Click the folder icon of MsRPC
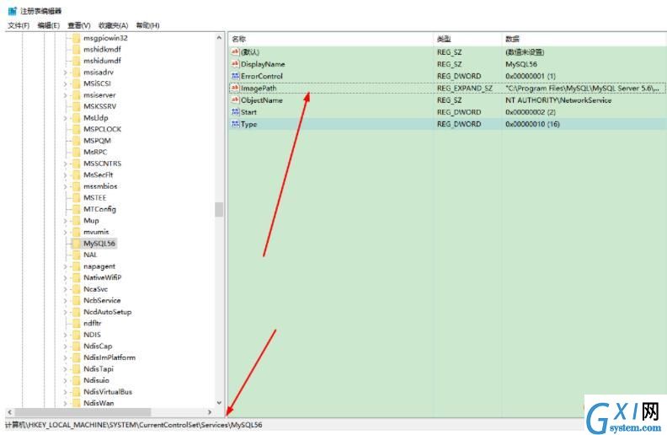This screenshot has width=667, height=435. pos(76,152)
